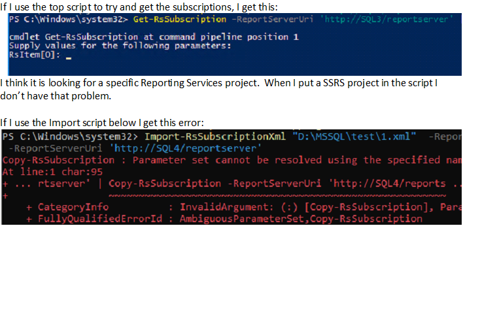
Task: Click the yellow Get-RsSubscription command in the blue console
Action: 180,19
